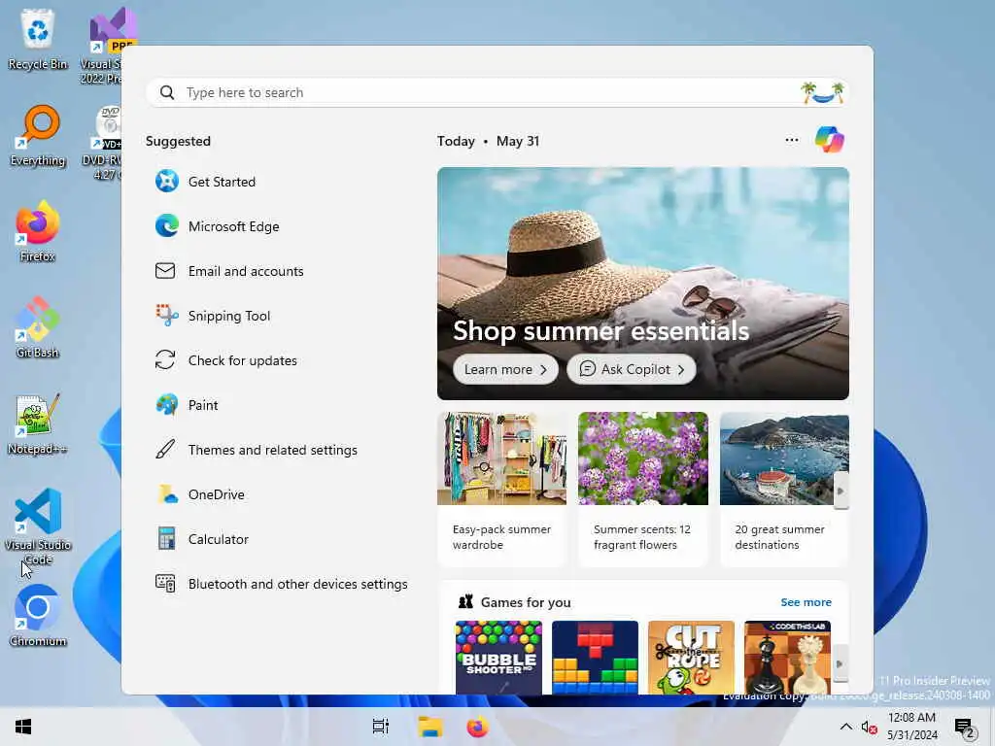Open the three-dot more options menu
The image size is (995, 746).
pos(791,140)
